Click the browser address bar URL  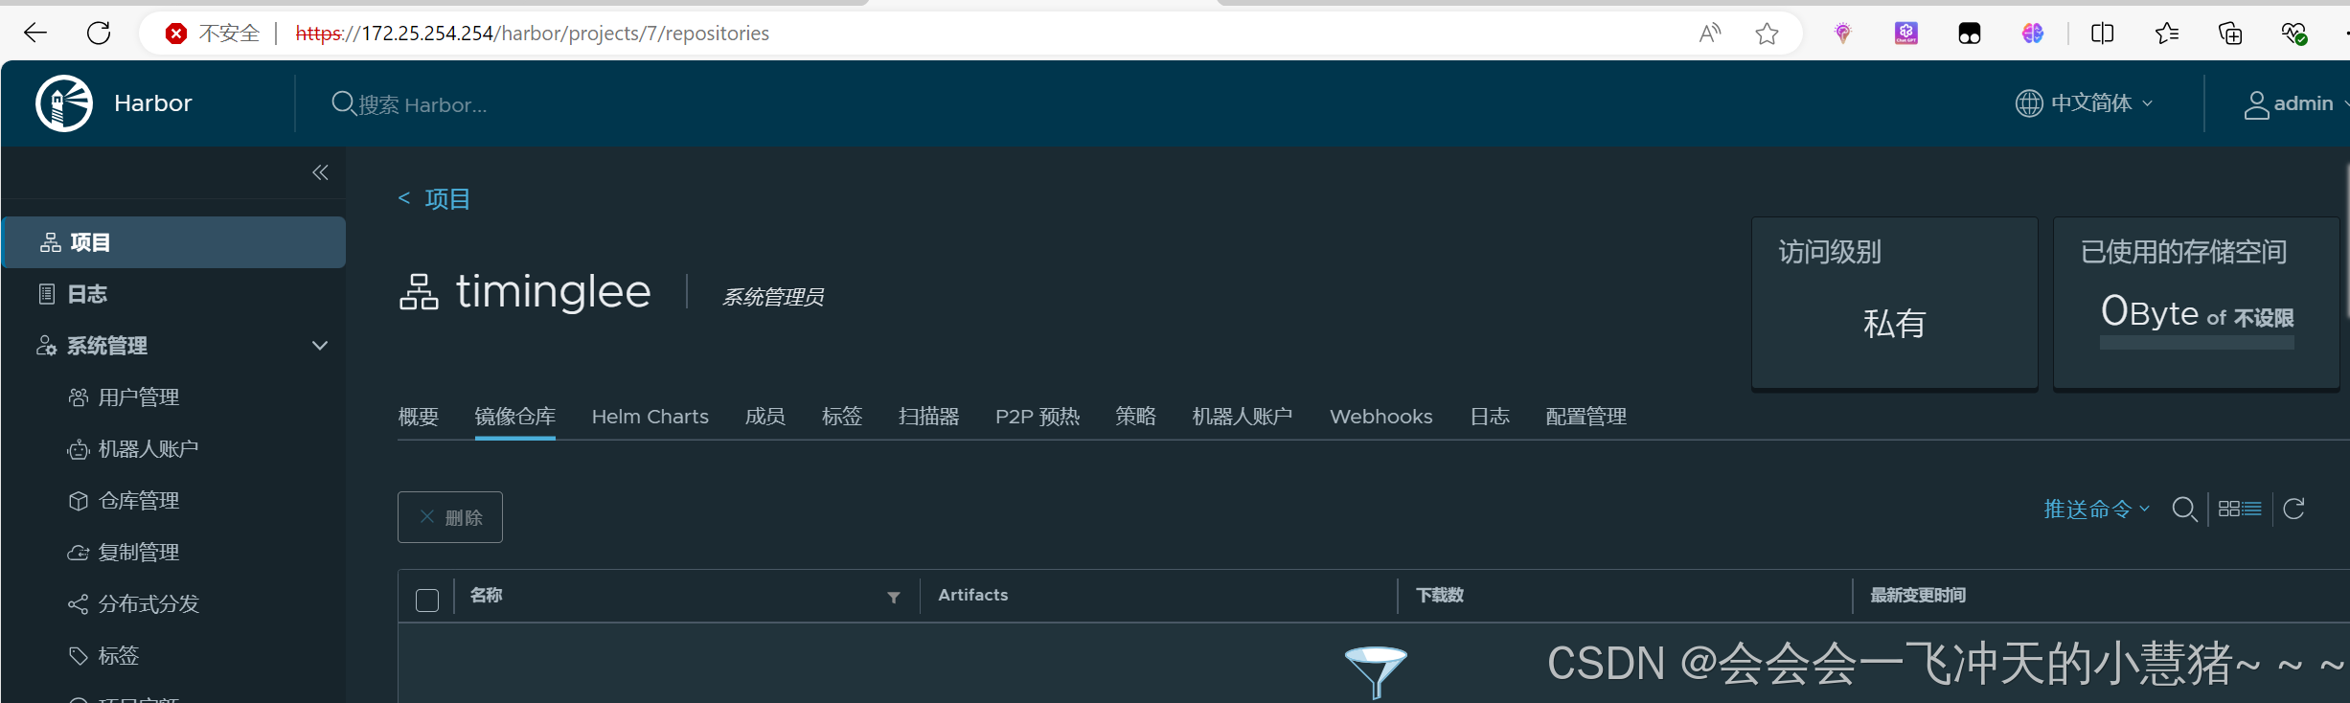click(533, 34)
